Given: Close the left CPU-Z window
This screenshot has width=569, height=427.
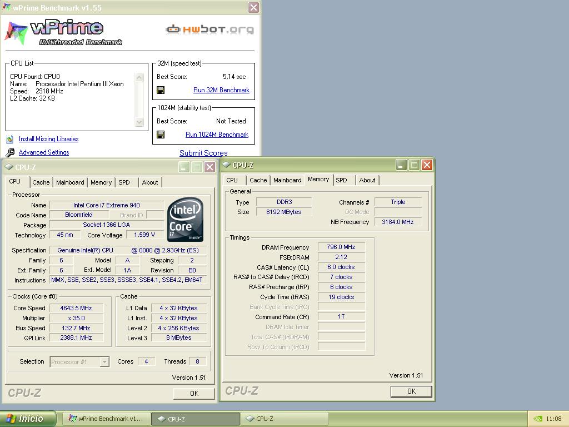Looking at the screenshot, I should pyautogui.click(x=209, y=167).
